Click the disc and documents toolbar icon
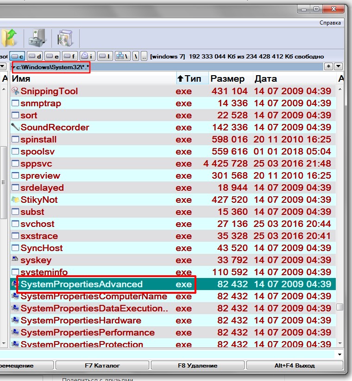Image resolution: width=352 pixels, height=381 pixels. click(x=64, y=38)
